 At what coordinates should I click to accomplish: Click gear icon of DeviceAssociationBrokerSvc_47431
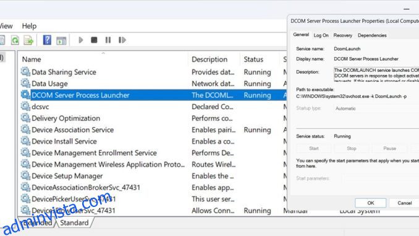(x=25, y=186)
